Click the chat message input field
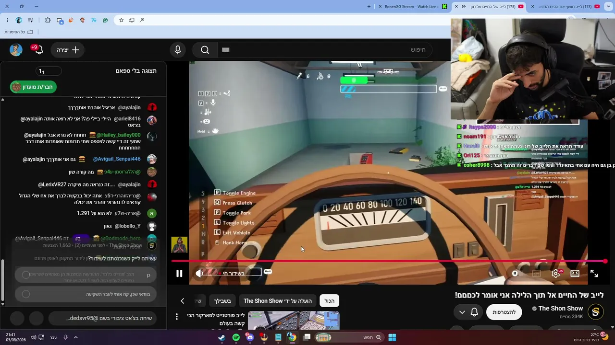This screenshot has height=345, width=615. [x=103, y=318]
